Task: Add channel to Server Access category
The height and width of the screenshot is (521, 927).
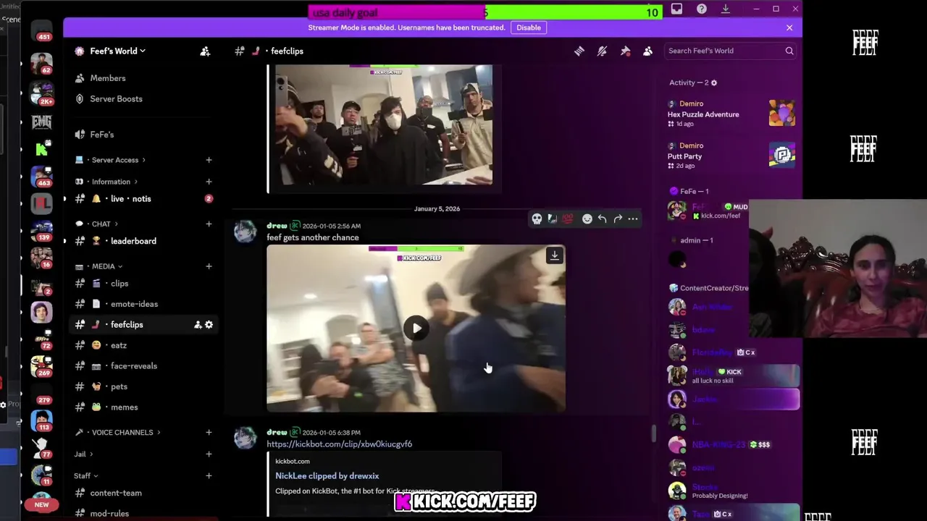Action: coord(209,160)
